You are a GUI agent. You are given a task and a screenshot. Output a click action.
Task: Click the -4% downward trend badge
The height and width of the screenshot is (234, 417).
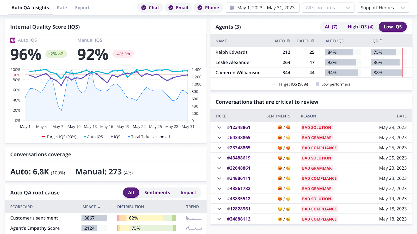[x=123, y=54]
